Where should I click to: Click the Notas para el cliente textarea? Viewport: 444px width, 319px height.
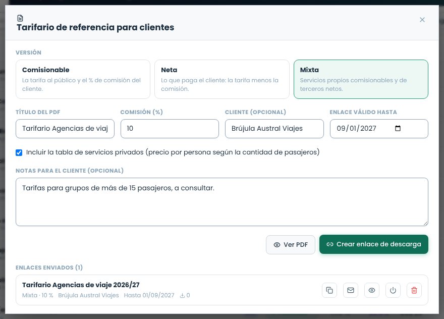222,202
